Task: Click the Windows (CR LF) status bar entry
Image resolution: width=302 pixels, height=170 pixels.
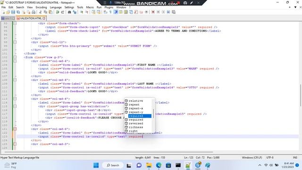Action: [252, 157]
